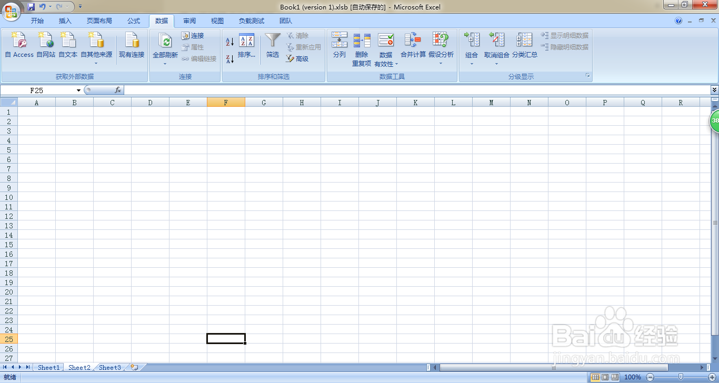The image size is (719, 383).
Task: Click the vertical scrollbar thumb
Action: (715, 223)
